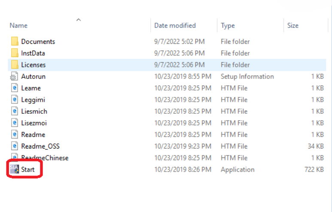Click the Licenses folder icon

pyautogui.click(x=15, y=65)
